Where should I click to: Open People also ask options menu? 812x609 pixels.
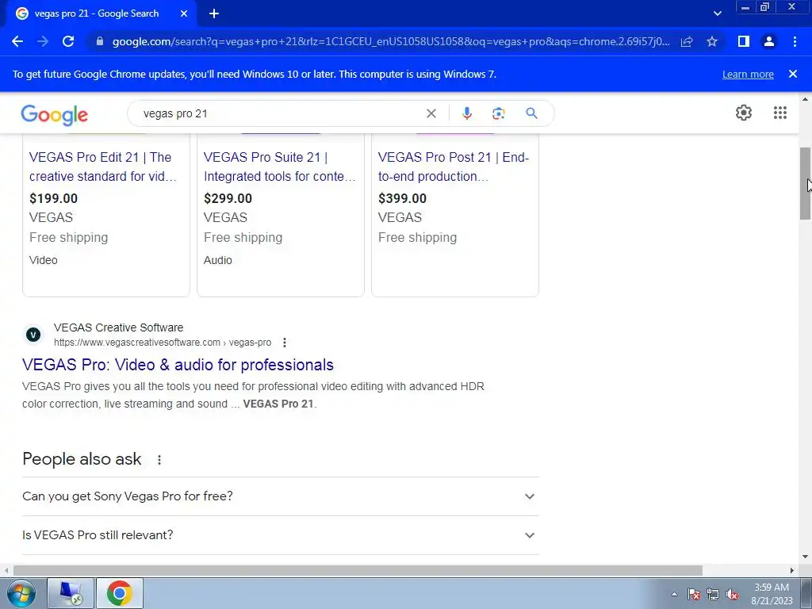click(159, 459)
